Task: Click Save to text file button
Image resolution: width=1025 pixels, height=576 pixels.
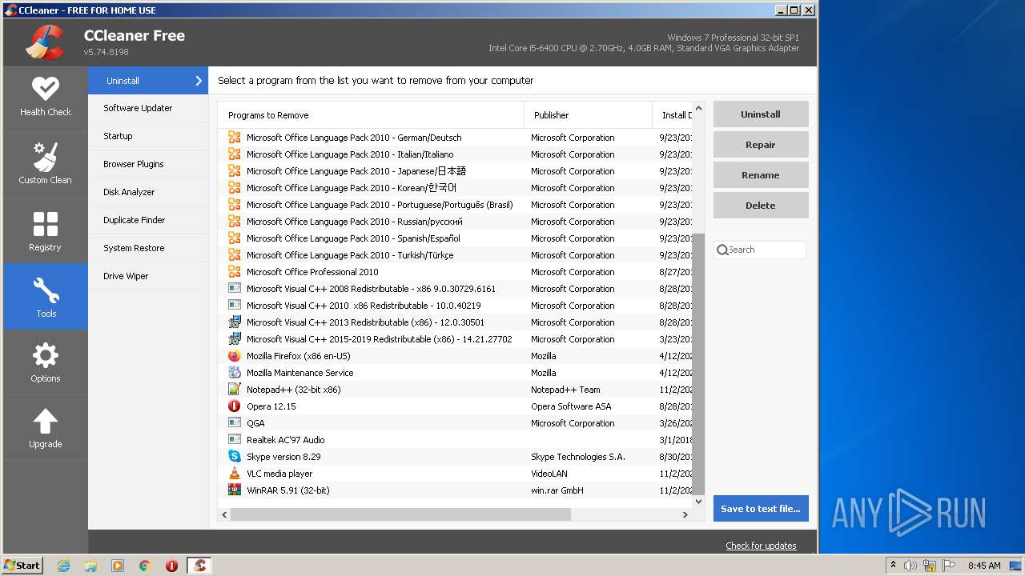Action: (761, 509)
